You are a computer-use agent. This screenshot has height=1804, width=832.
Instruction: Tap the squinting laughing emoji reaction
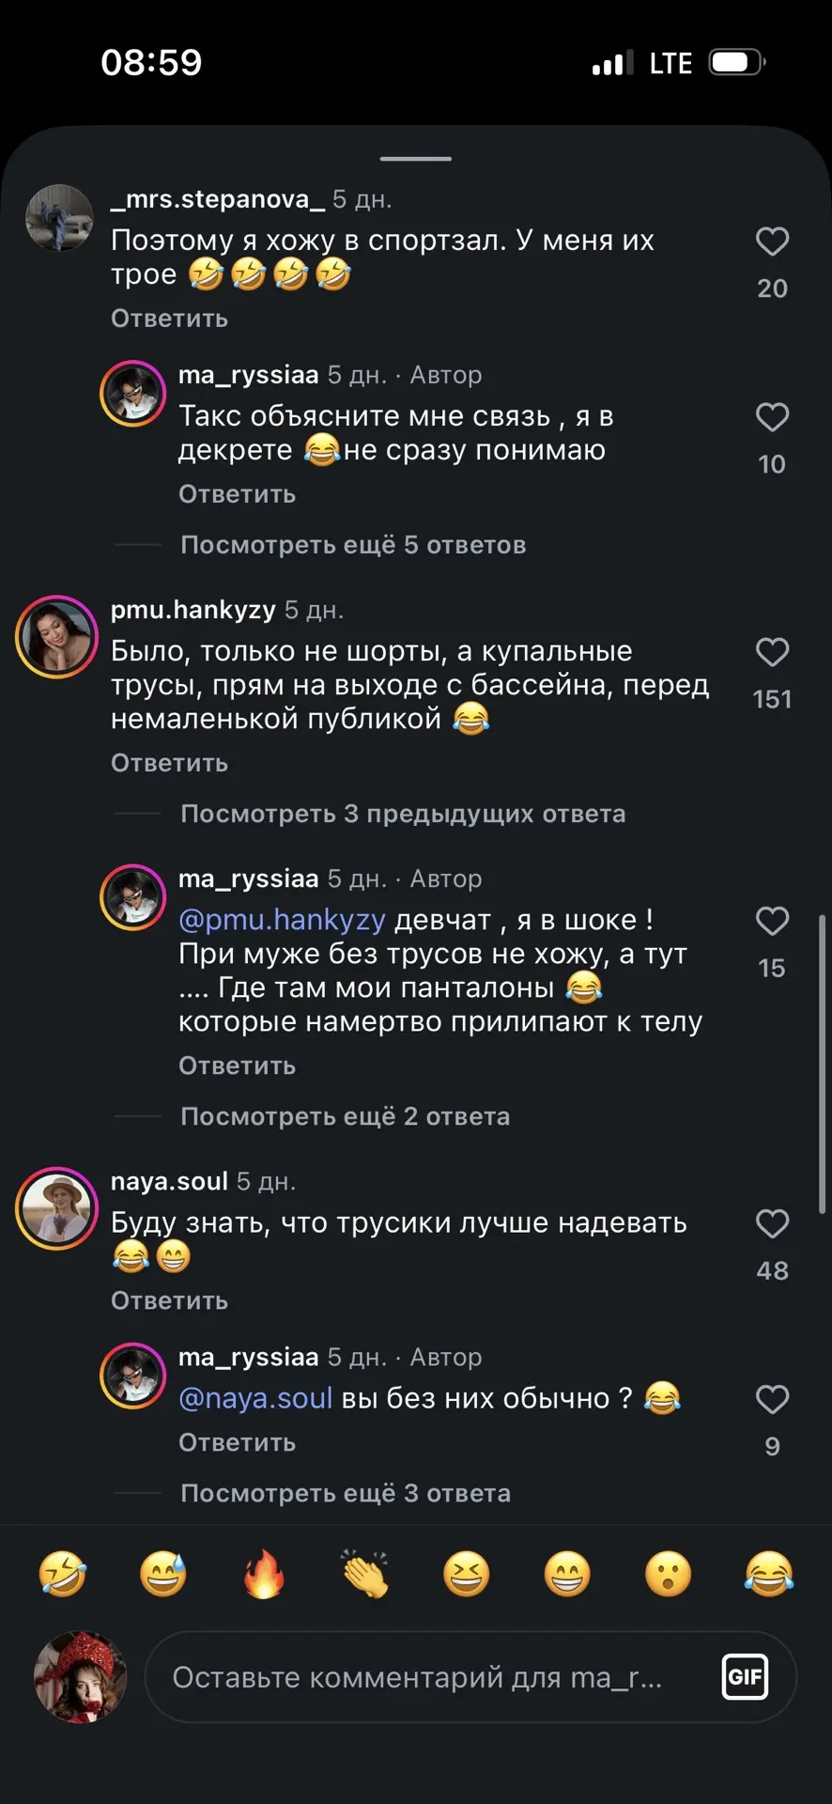click(x=466, y=1574)
